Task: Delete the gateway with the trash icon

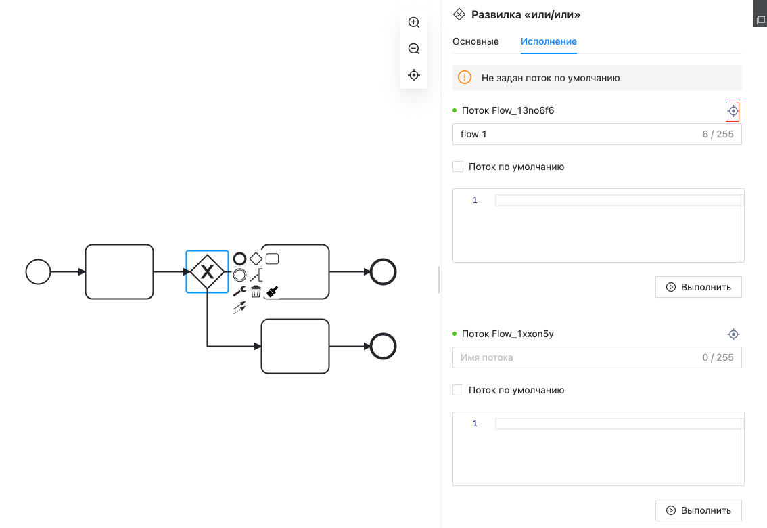Action: [x=256, y=292]
